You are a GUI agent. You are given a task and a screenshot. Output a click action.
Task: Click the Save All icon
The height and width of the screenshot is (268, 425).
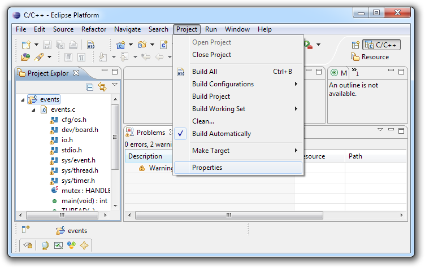click(x=60, y=45)
